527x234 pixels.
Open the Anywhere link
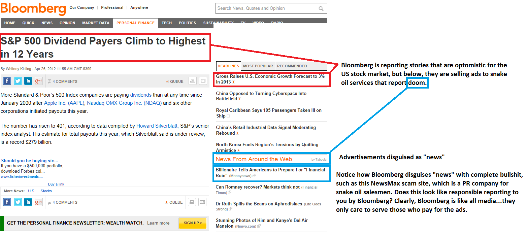[139, 7]
